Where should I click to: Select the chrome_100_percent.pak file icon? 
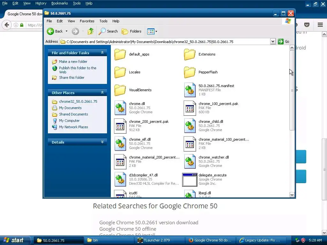tap(190, 108)
